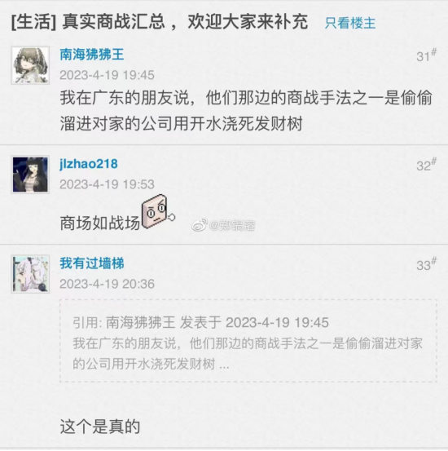
Task: Click the square face emoticon
Action: click(158, 211)
